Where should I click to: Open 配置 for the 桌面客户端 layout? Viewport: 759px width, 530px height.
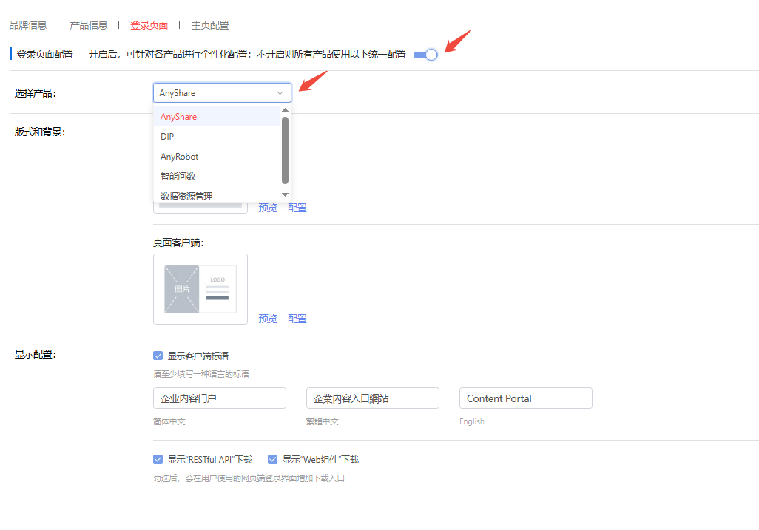(297, 319)
